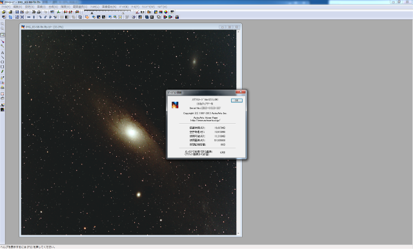Open the 階調(D) menu

click(x=65, y=7)
